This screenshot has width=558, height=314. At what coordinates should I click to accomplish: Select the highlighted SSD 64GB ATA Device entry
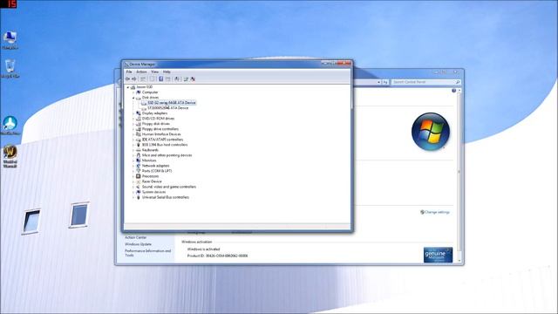point(172,103)
